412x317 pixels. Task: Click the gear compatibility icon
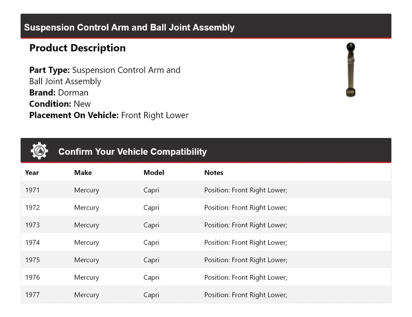point(39,151)
